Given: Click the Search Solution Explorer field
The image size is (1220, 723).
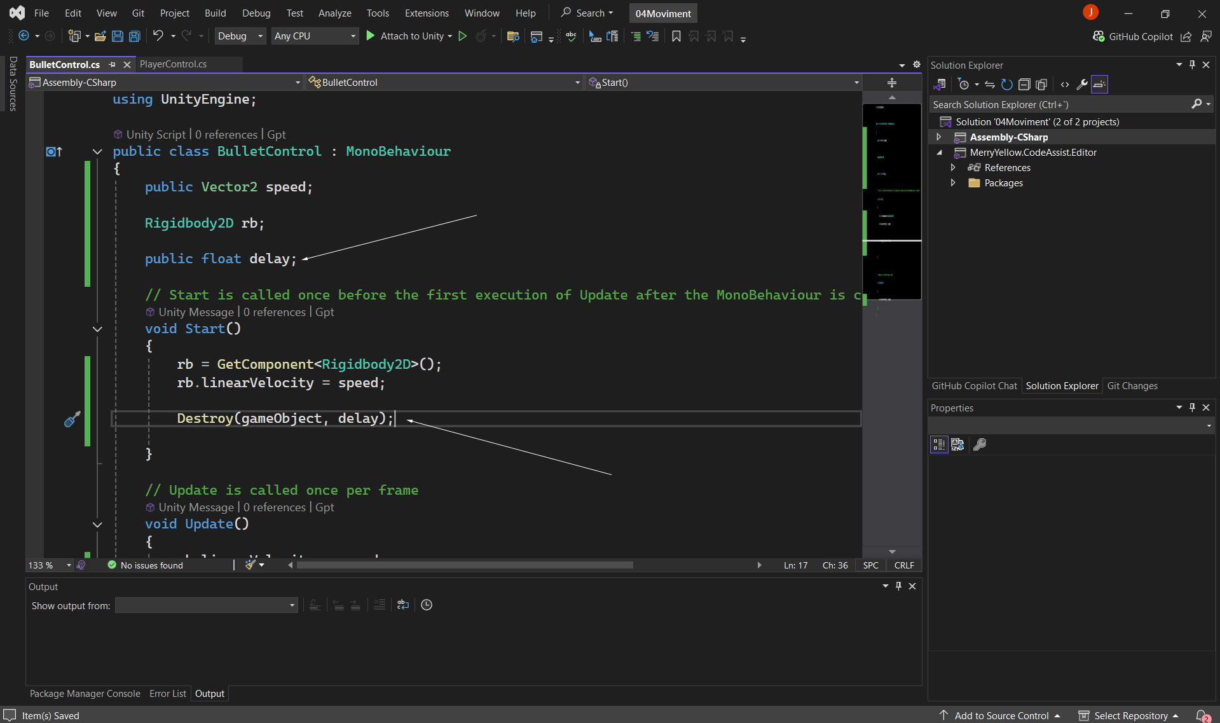Looking at the screenshot, I should point(1060,104).
